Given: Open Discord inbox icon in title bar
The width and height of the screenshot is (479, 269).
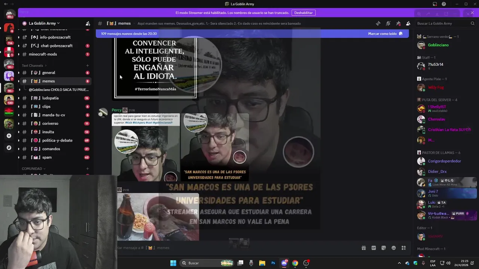Looking at the screenshot, I should tap(435, 4).
